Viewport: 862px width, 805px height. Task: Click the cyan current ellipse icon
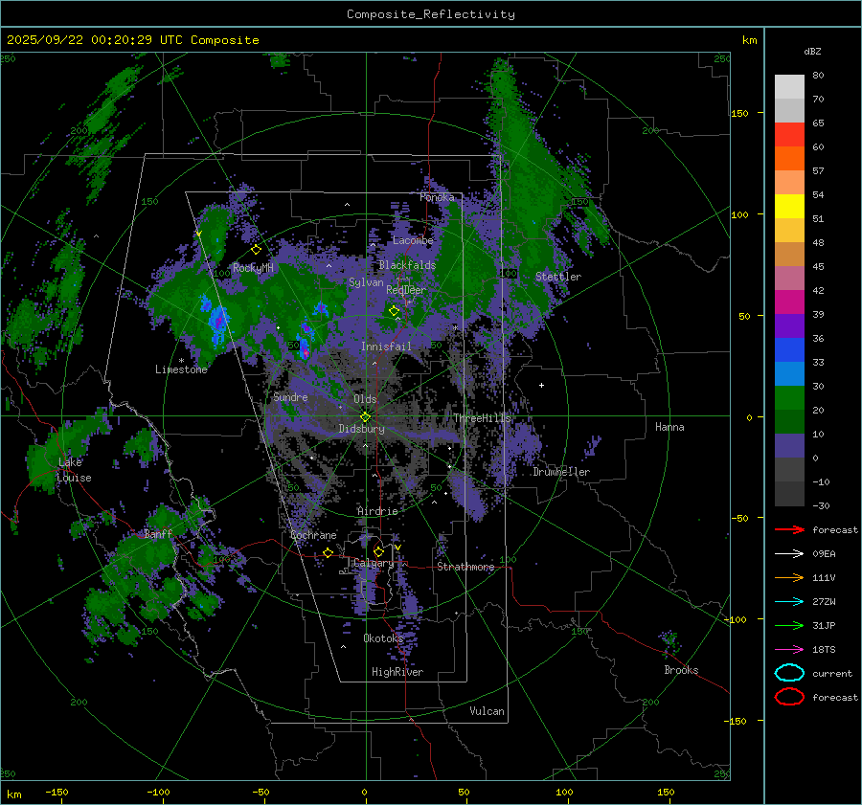788,673
